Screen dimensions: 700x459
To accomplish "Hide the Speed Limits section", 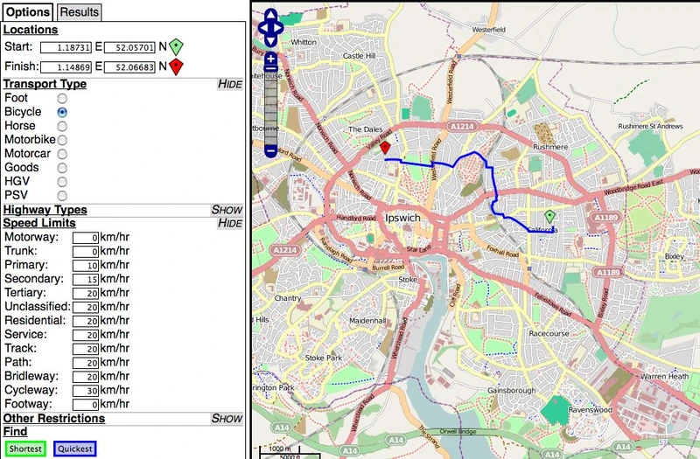I will pyautogui.click(x=230, y=223).
